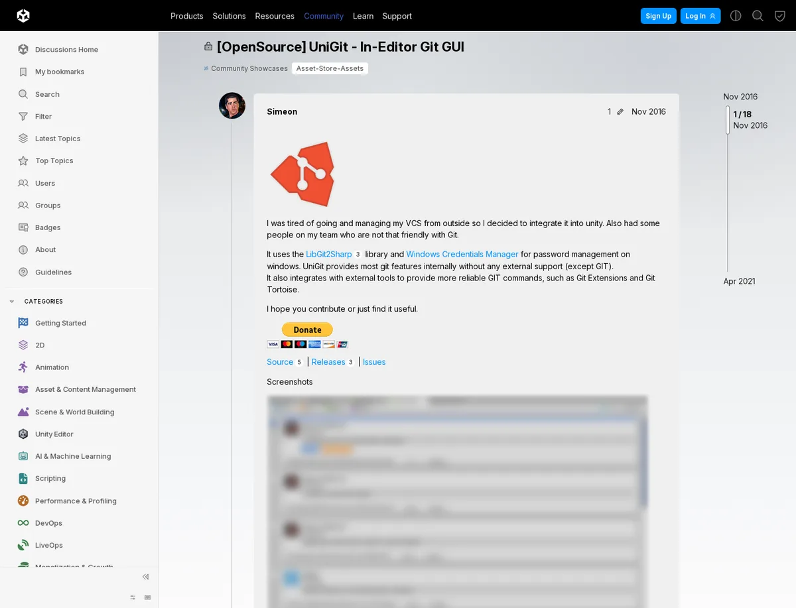Open the Windows Credentials Manager link
Viewport: 796px width, 608px height.
tap(462, 254)
